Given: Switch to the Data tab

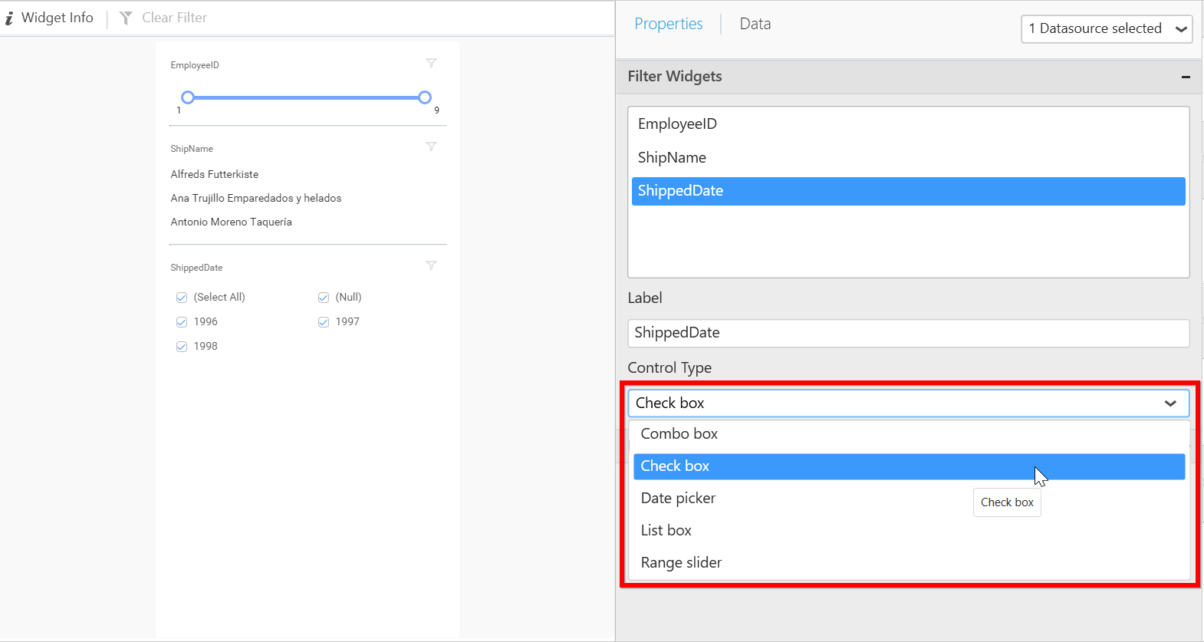Looking at the screenshot, I should tap(755, 24).
